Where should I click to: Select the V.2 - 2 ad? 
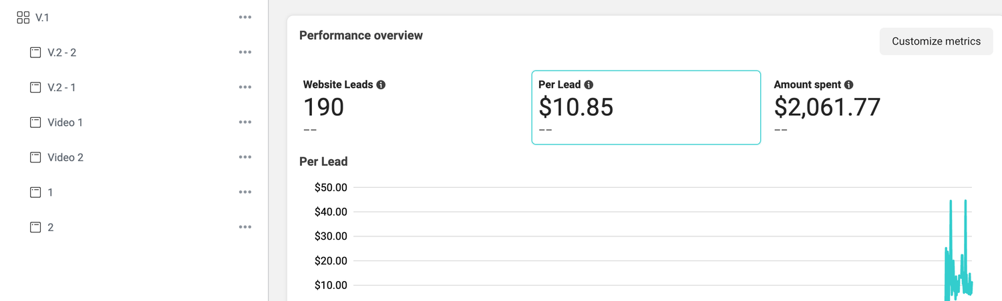click(134, 52)
